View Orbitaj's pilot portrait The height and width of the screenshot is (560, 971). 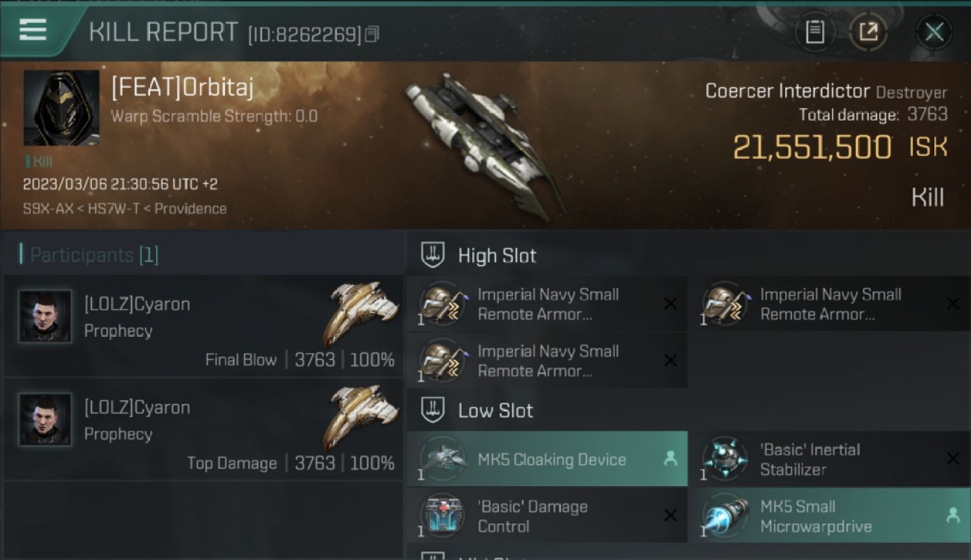pyautogui.click(x=61, y=108)
